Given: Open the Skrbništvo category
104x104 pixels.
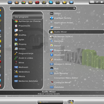Looking at the screenshot, I should (x=22, y=72).
